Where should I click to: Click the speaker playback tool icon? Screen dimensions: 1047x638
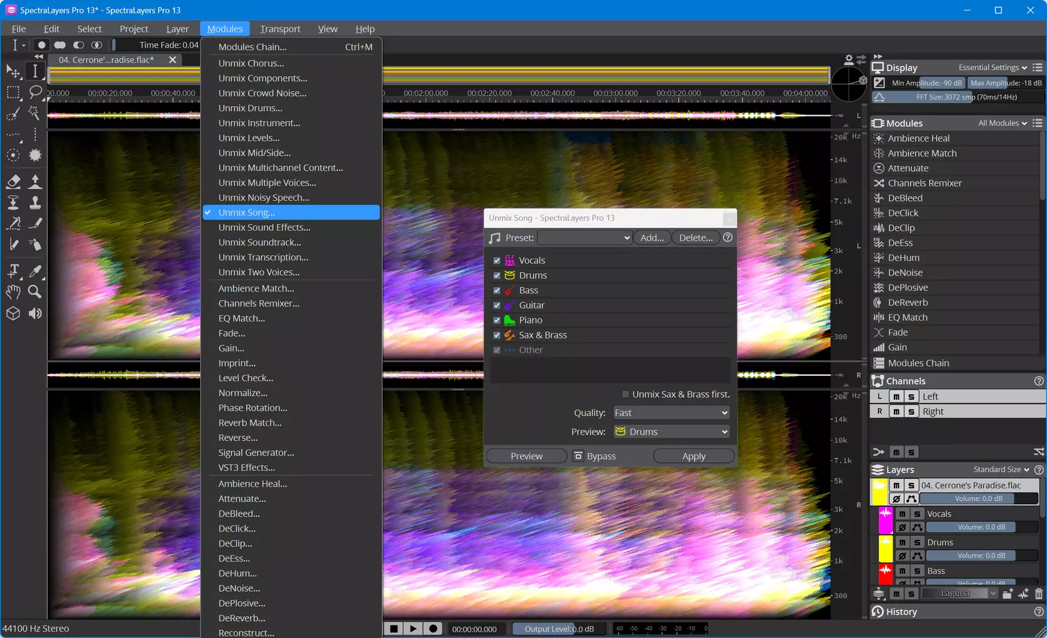(x=35, y=313)
